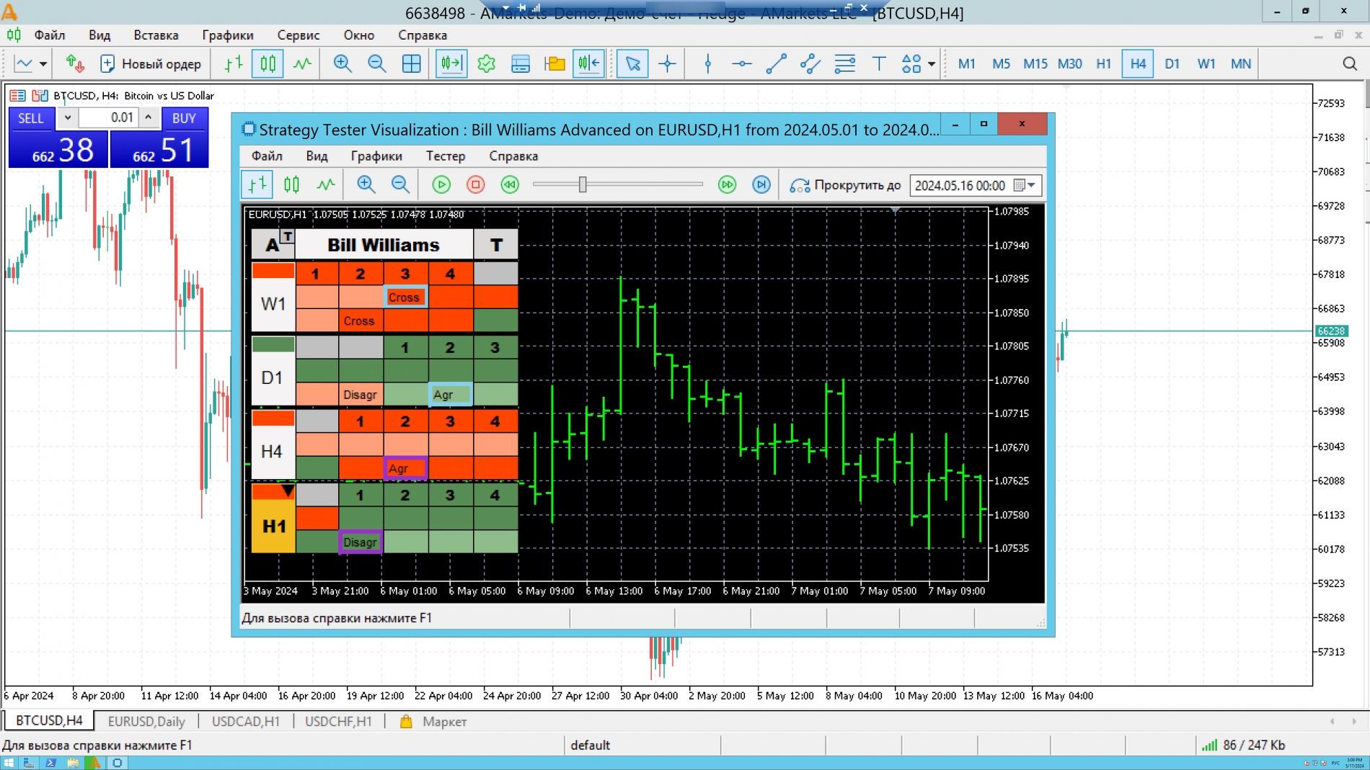Switch to the EURUSD,Daily chart tab
Screen dimensions: 1370x770
146,721
